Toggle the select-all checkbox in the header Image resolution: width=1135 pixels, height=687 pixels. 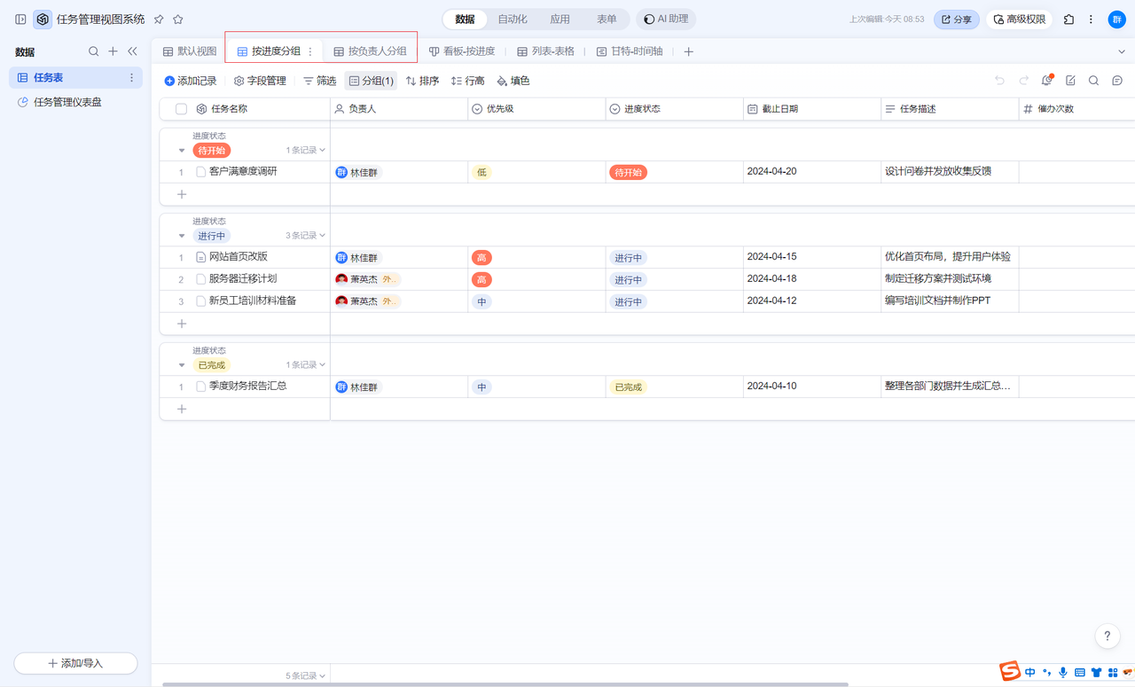pyautogui.click(x=181, y=109)
